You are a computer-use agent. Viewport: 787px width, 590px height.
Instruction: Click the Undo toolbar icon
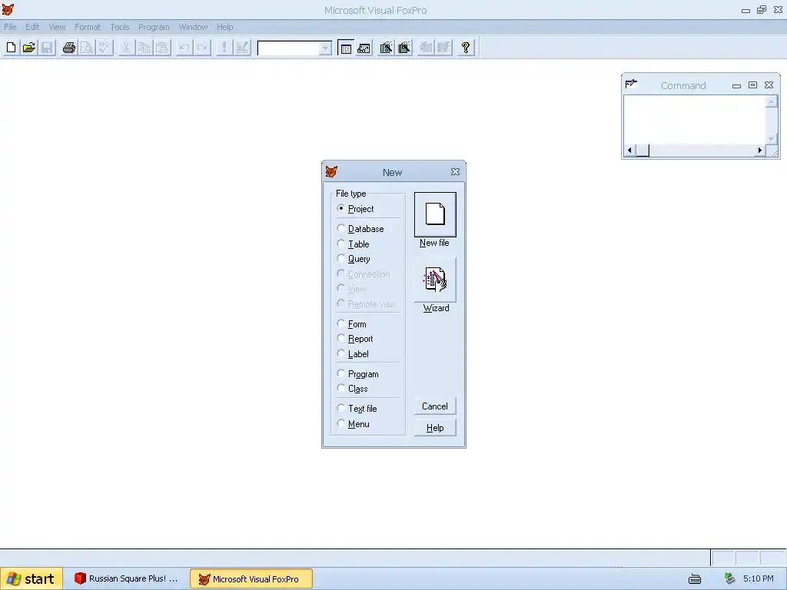coord(184,48)
